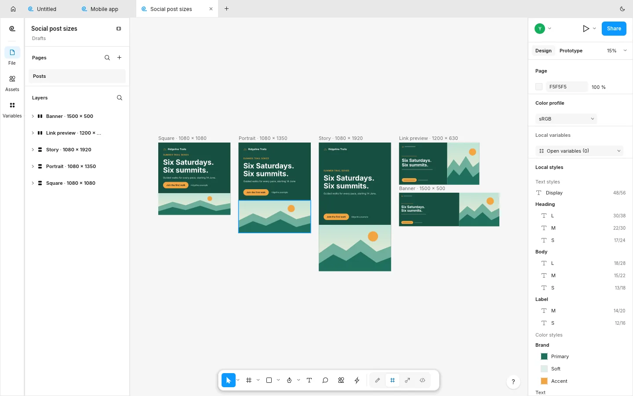Toggle the sidebar collapse icon near title
This screenshot has width=633, height=396.
[119, 29]
